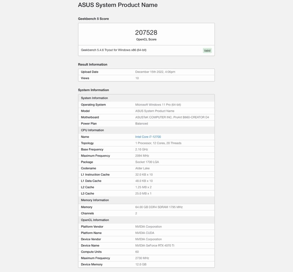293x272 pixels.
Task: Click the L3 Cache row label
Action: (88, 193)
